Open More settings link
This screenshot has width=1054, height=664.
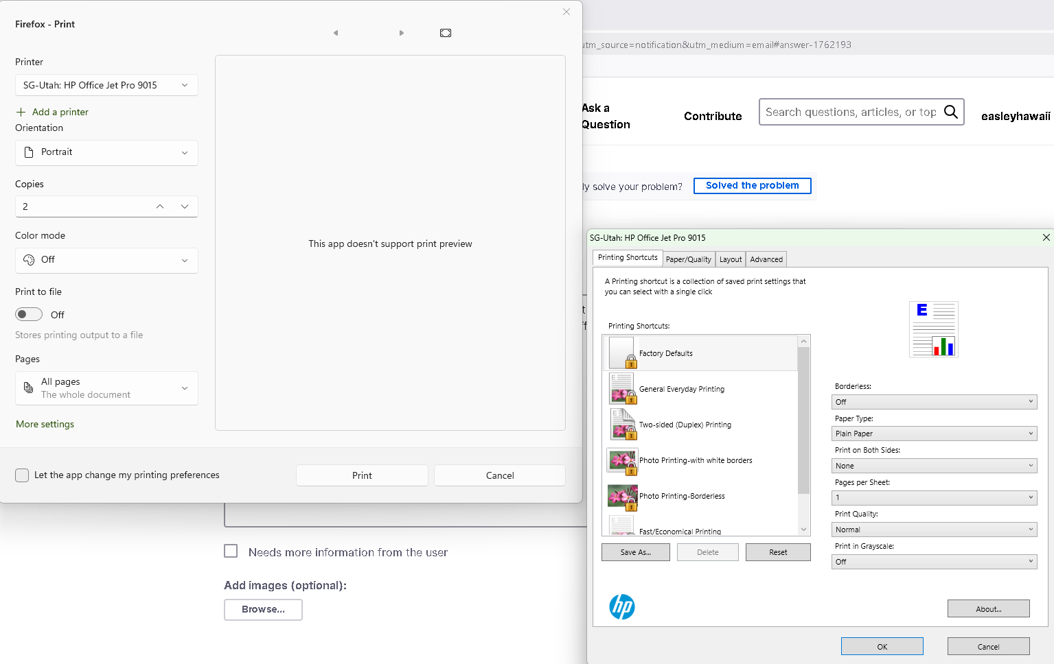pyautogui.click(x=45, y=424)
